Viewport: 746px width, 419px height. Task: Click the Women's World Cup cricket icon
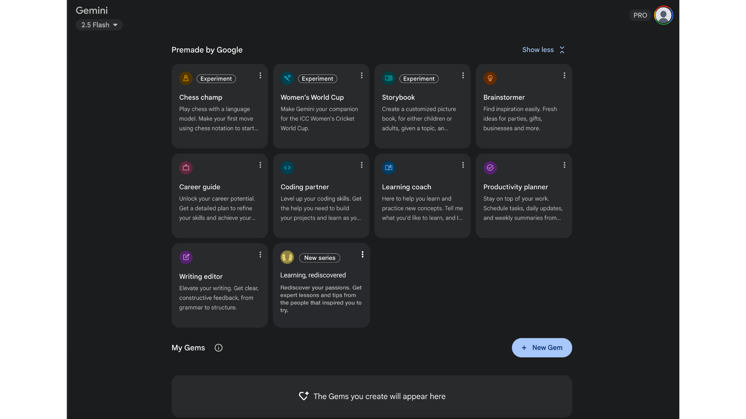point(287,78)
